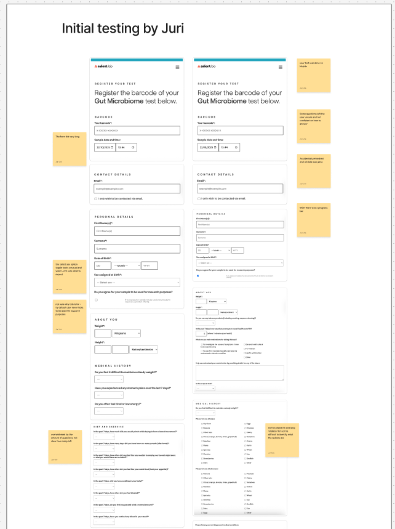The height and width of the screenshot is (529, 395).
Task: Click the First Name(s) field in the left mockup
Action: 137,231
